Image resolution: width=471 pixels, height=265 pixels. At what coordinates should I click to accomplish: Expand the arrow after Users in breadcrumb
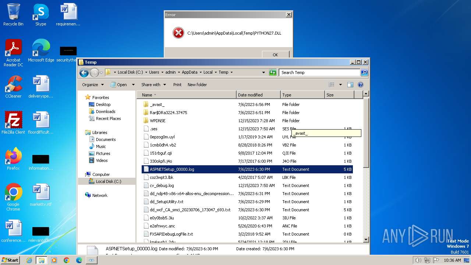point(162,73)
